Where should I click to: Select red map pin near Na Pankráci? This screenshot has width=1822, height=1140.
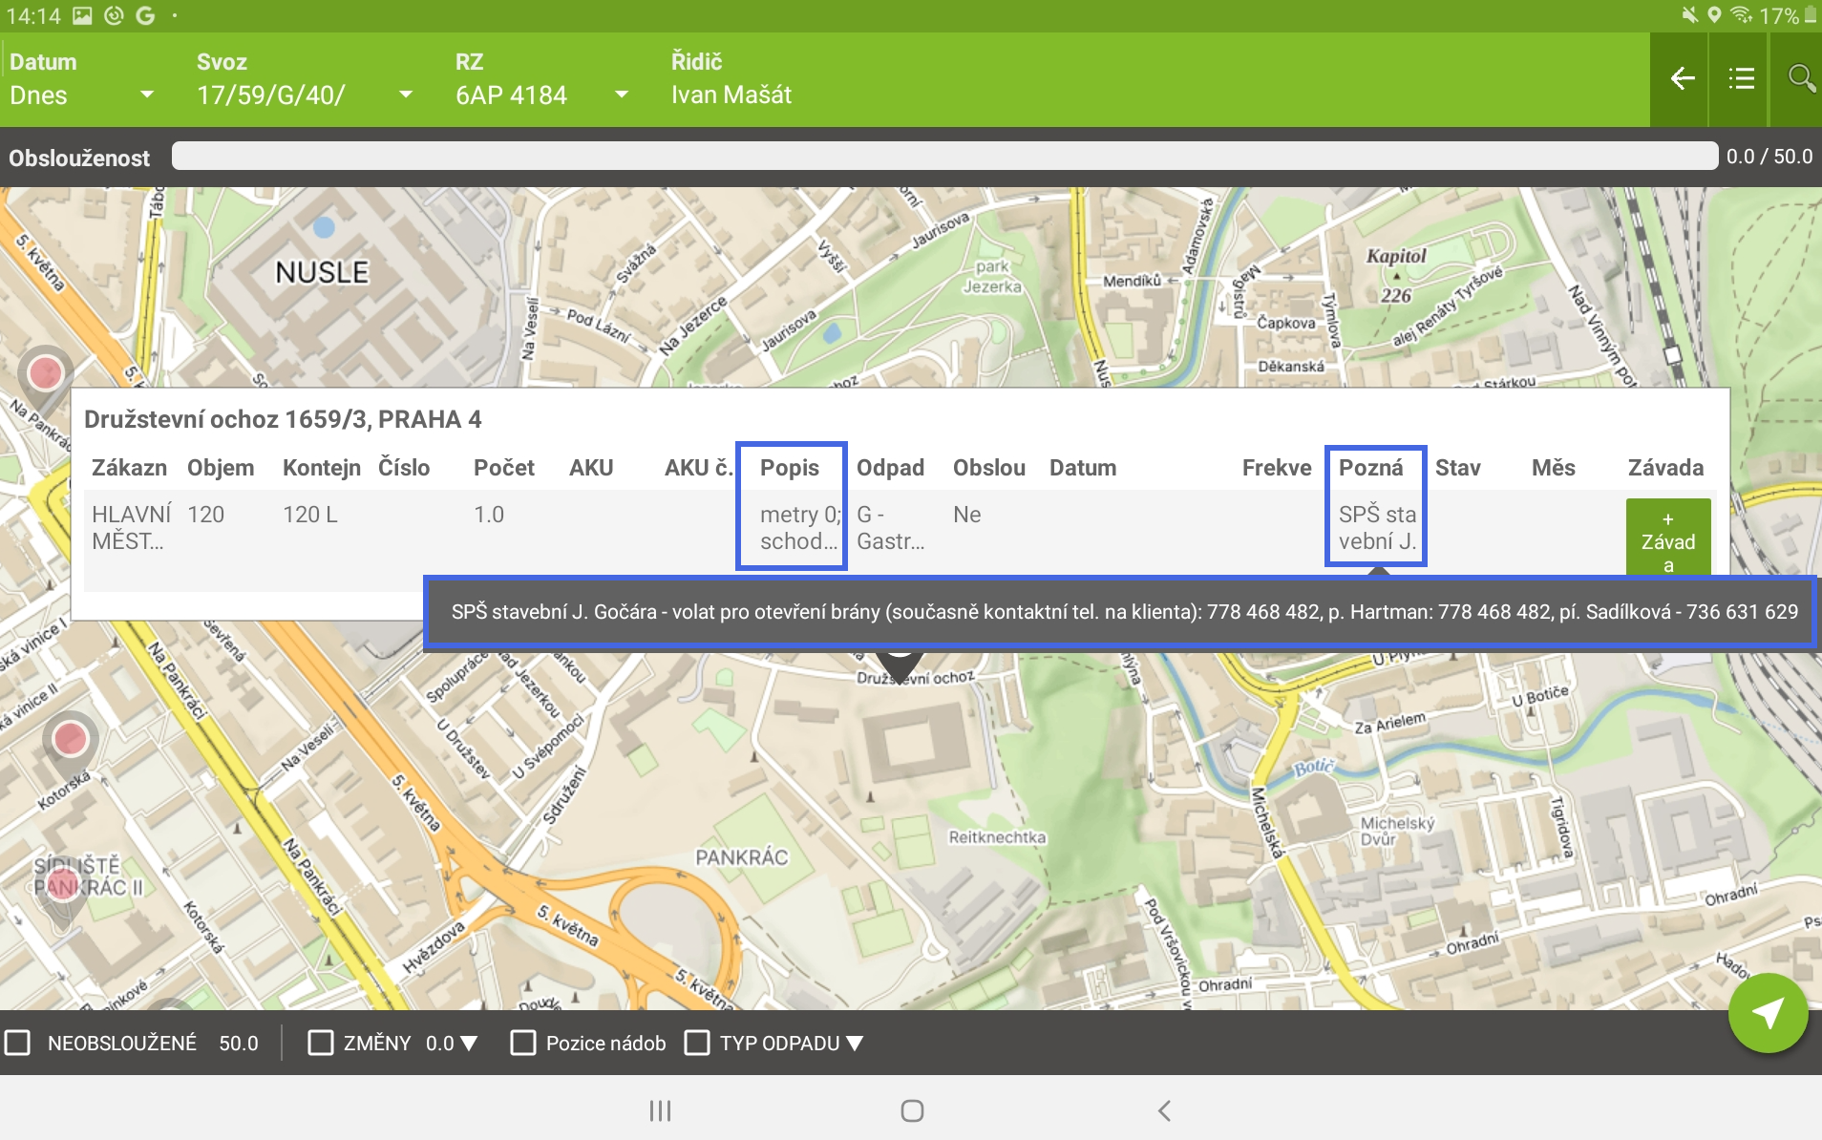click(45, 374)
